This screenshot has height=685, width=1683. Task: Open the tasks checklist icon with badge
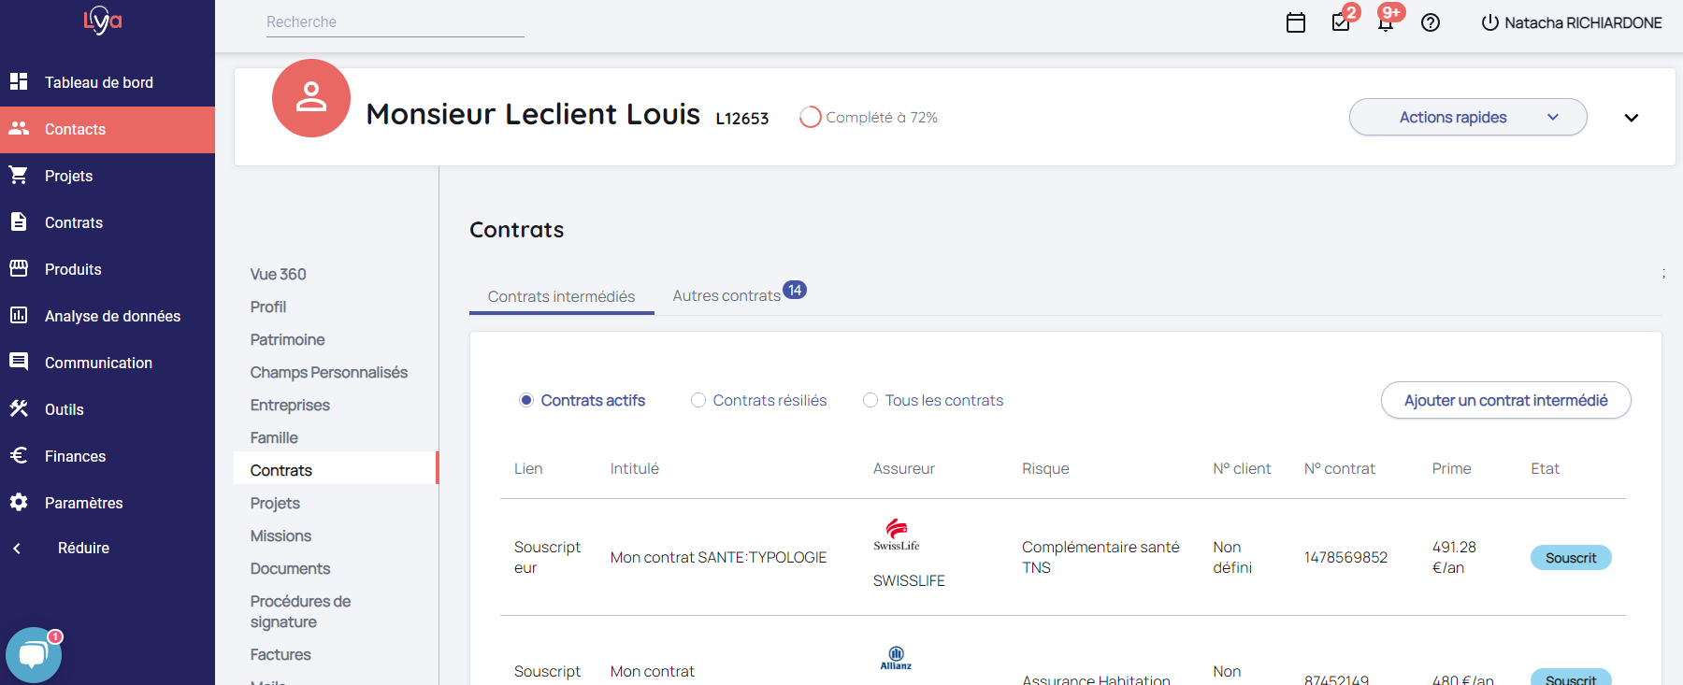(1341, 23)
